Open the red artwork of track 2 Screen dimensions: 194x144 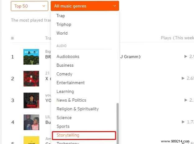31,79
